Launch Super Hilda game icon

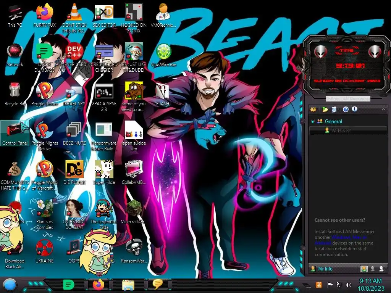coord(104,172)
